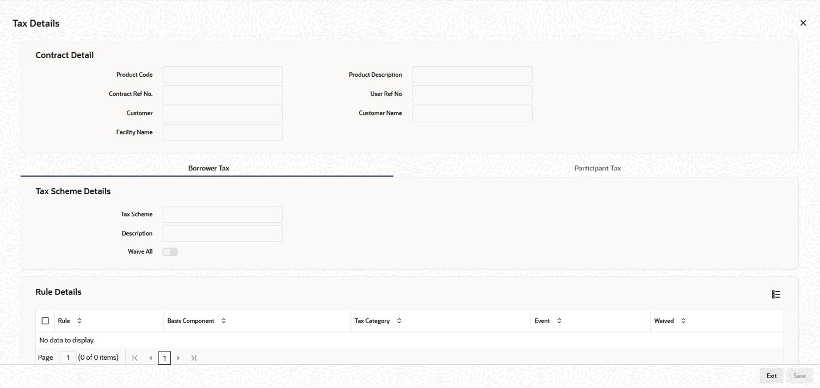Image resolution: width=820 pixels, height=388 pixels.
Task: Focus the User Ref No field
Action: point(472,94)
